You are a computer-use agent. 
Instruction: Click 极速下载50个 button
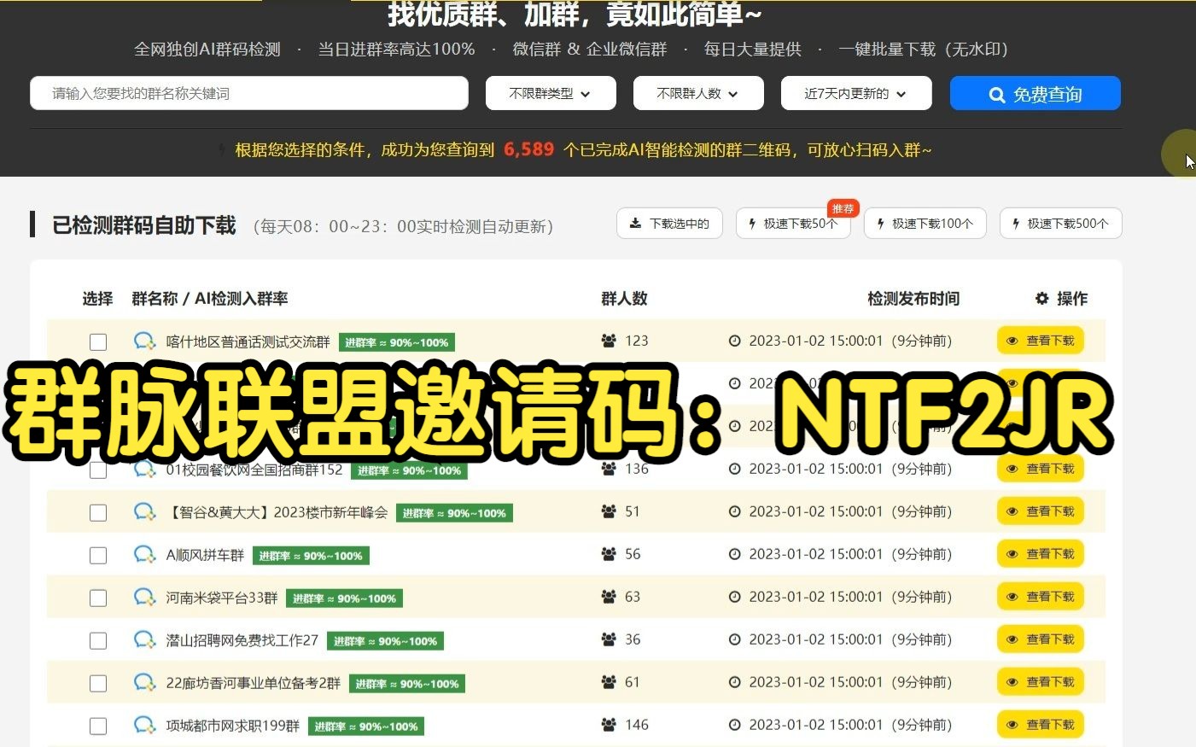793,224
